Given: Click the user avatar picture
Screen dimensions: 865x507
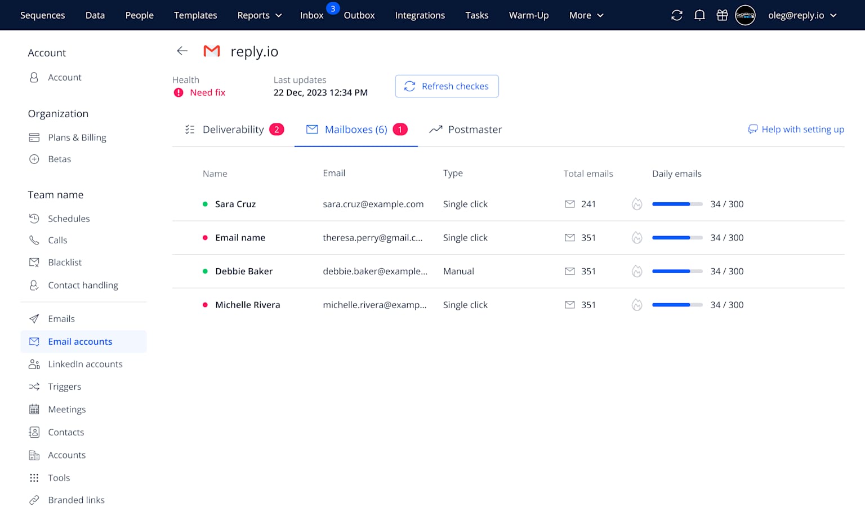Looking at the screenshot, I should pyautogui.click(x=745, y=15).
